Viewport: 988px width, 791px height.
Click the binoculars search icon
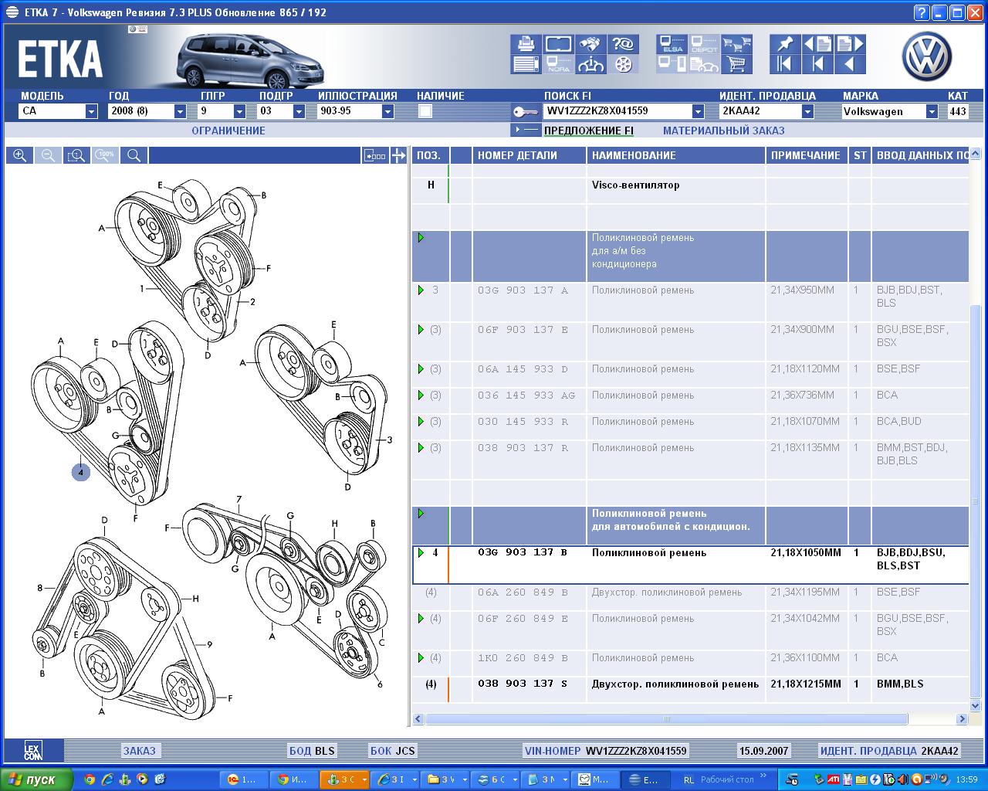[591, 44]
